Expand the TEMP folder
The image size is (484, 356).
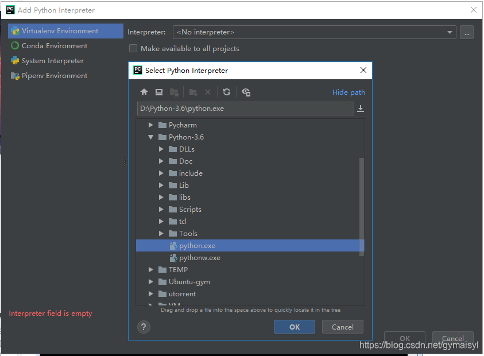[150, 269]
